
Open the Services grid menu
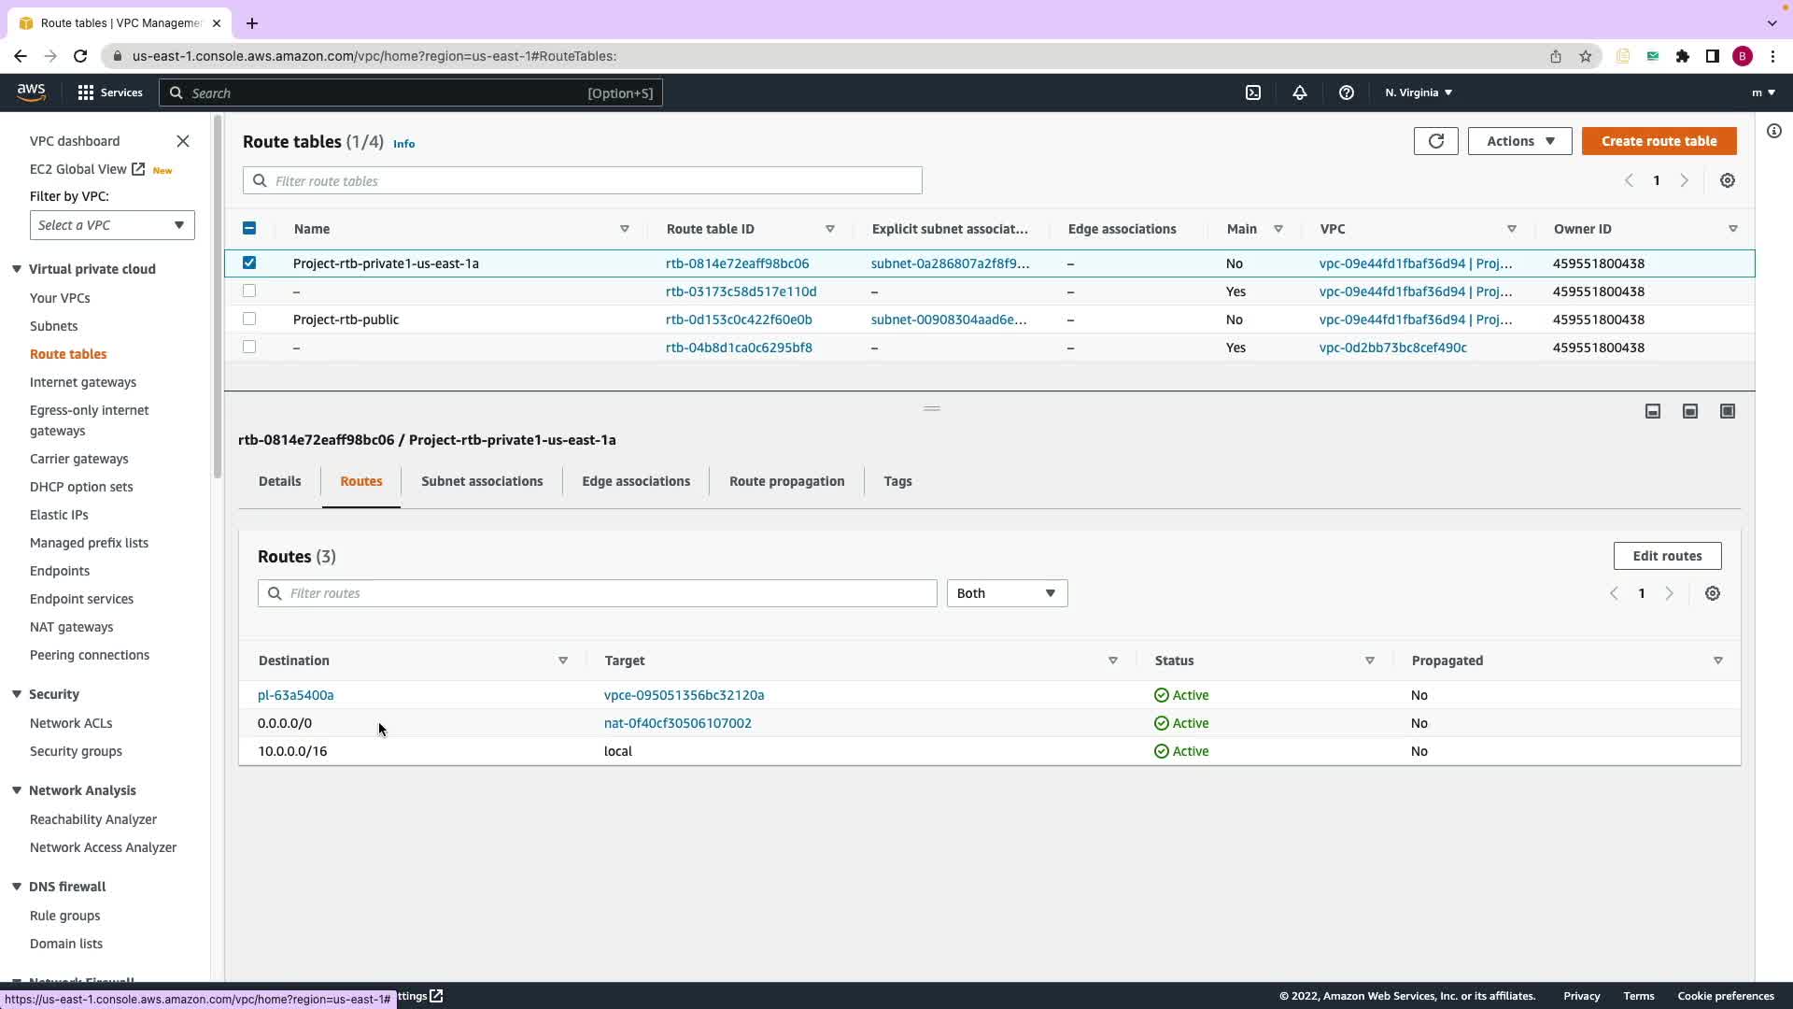[109, 92]
